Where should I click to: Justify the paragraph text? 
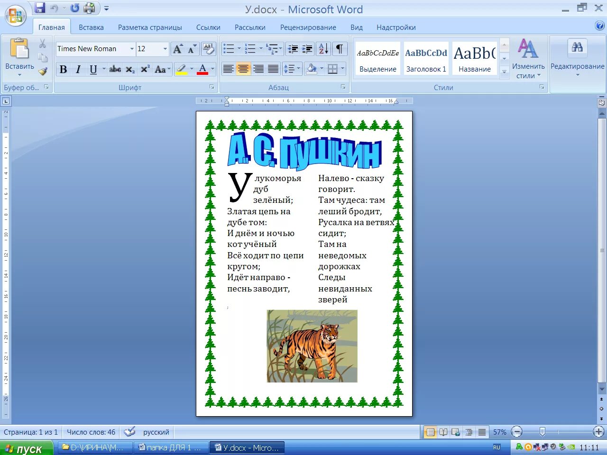[x=273, y=69]
